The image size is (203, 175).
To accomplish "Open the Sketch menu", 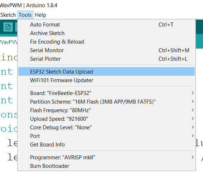I will click(x=8, y=15).
